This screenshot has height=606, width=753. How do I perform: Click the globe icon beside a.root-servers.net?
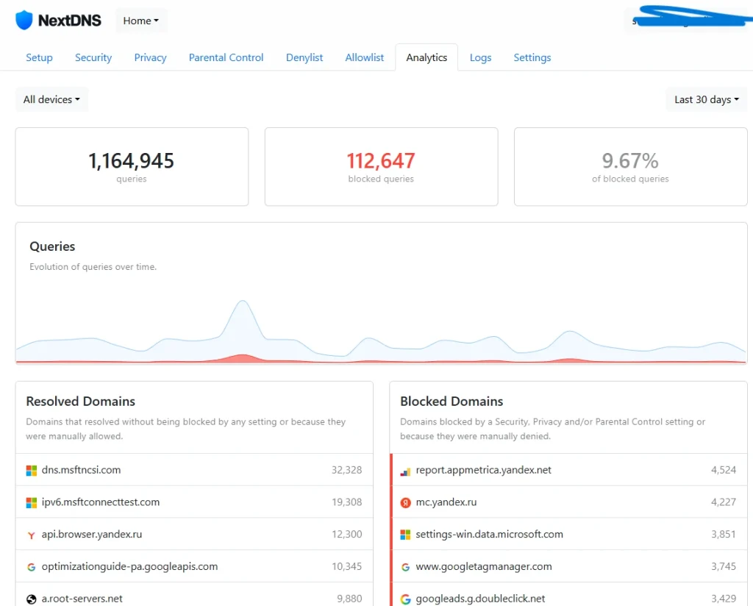32,598
